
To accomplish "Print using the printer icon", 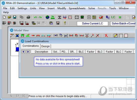I will [x=28, y=17].
